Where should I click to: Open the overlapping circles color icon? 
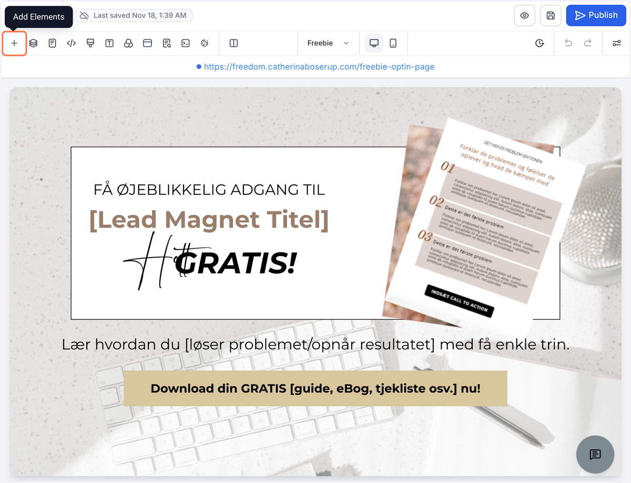(x=128, y=43)
